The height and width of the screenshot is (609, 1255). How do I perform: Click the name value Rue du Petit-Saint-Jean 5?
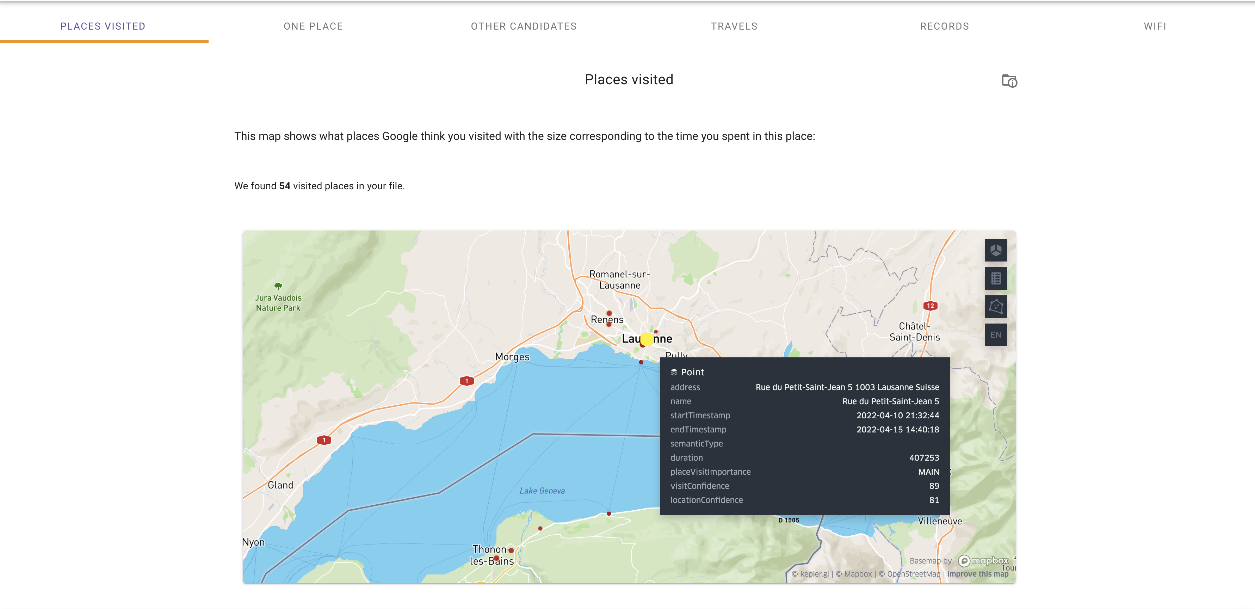click(x=891, y=401)
